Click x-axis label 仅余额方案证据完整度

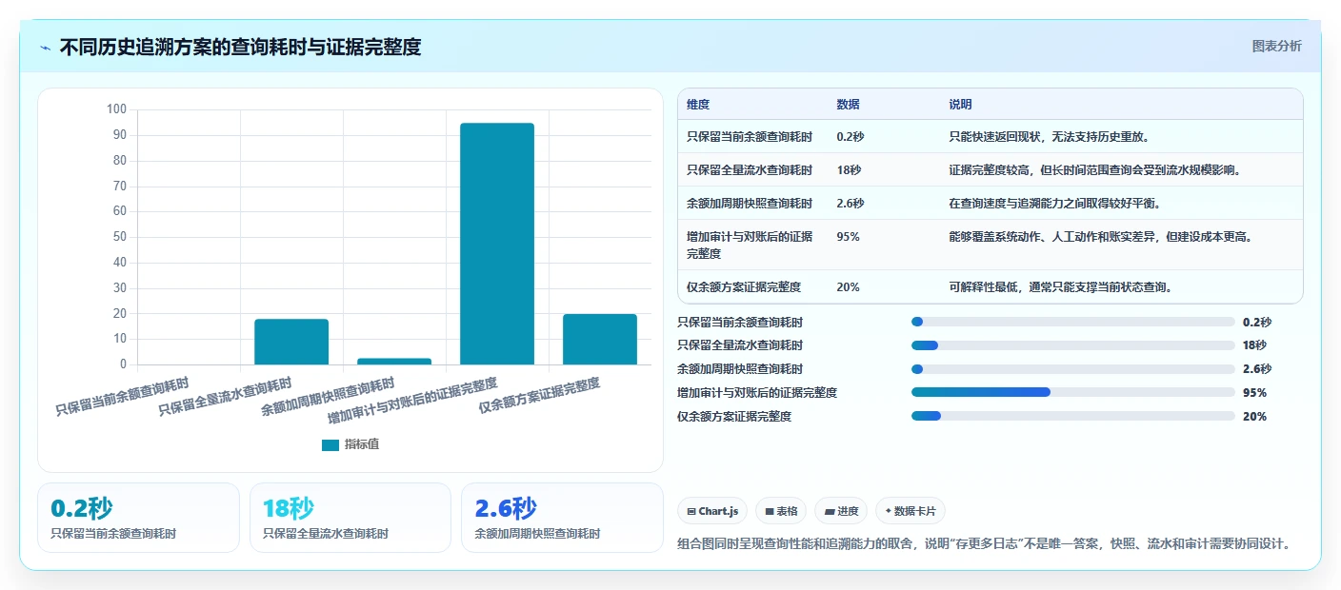coord(539,395)
